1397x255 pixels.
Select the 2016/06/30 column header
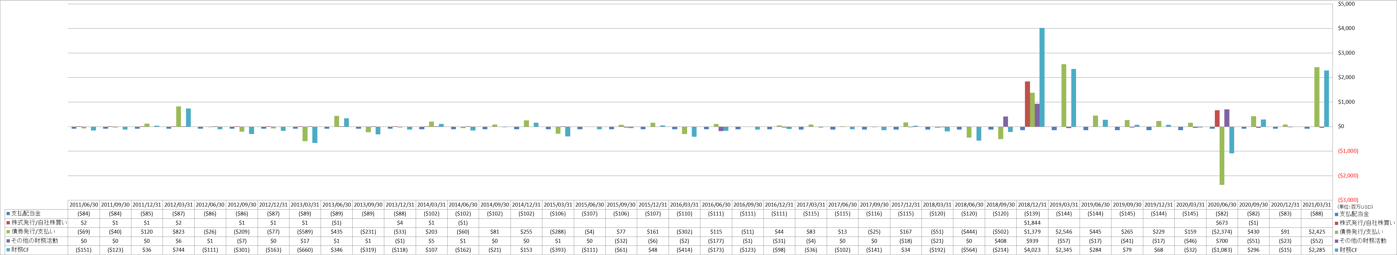click(716, 205)
